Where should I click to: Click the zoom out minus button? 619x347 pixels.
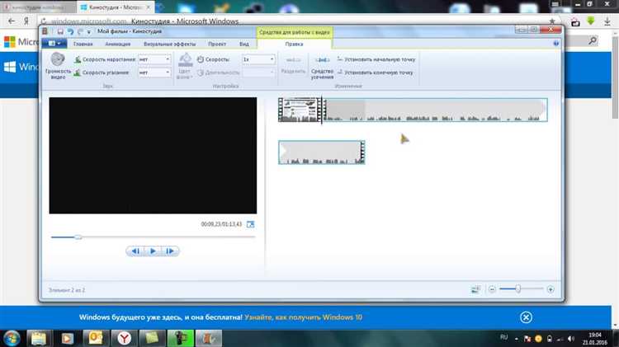[492, 289]
